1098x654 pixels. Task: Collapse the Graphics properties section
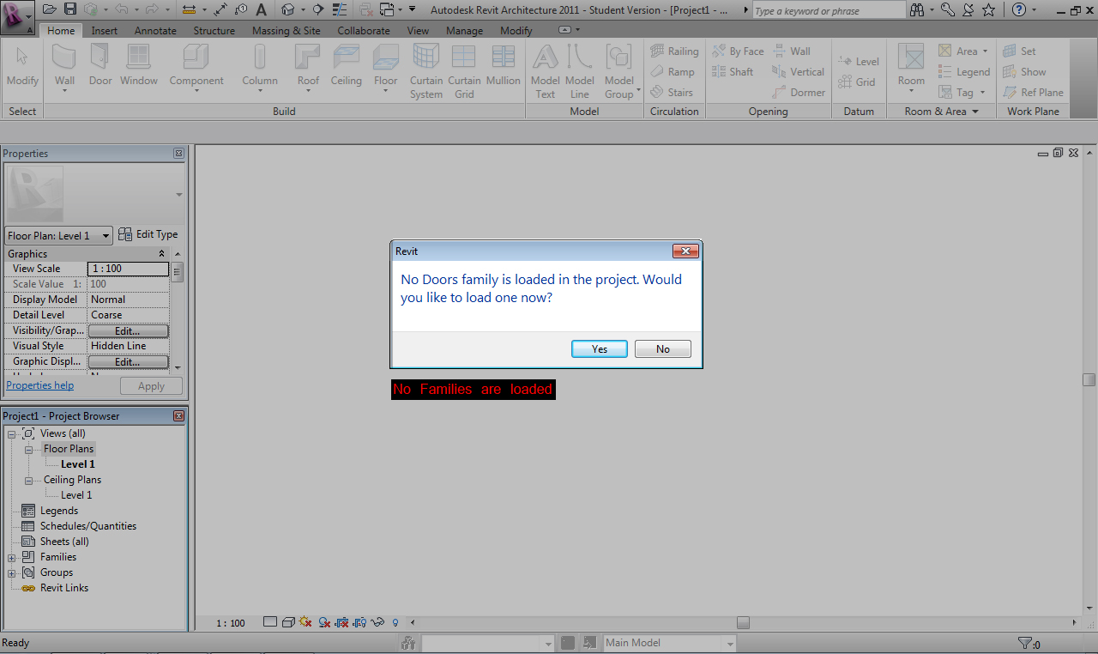[162, 254]
